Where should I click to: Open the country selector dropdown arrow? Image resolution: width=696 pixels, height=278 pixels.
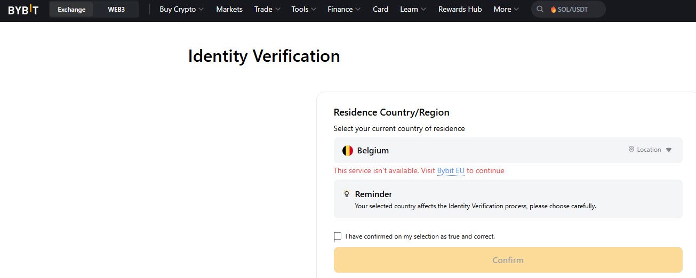(669, 150)
